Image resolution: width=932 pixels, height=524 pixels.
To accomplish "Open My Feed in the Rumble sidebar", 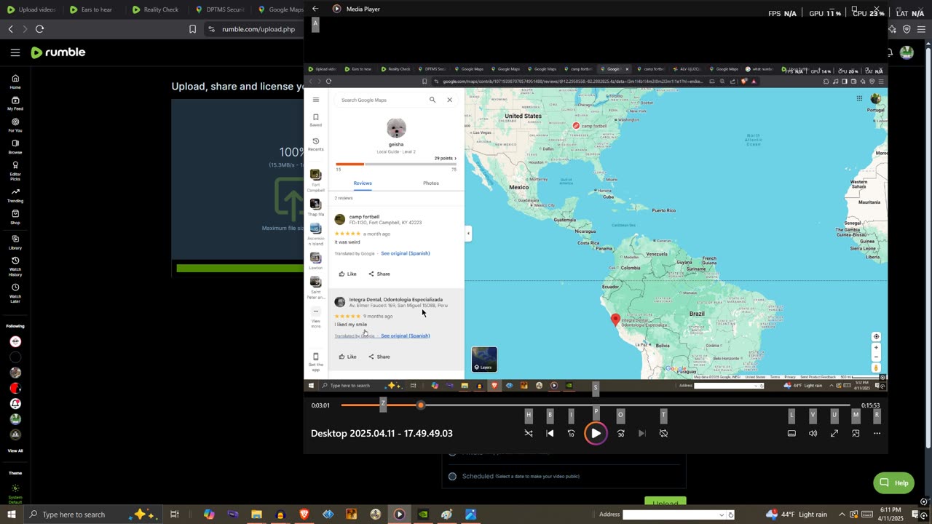I will tap(15, 103).
